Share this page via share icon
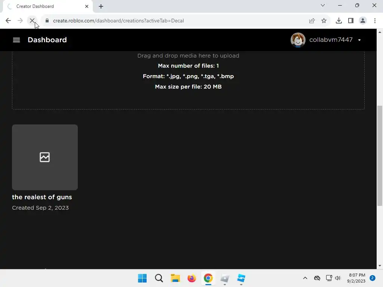Viewport: 383px width, 287px height. click(x=312, y=21)
